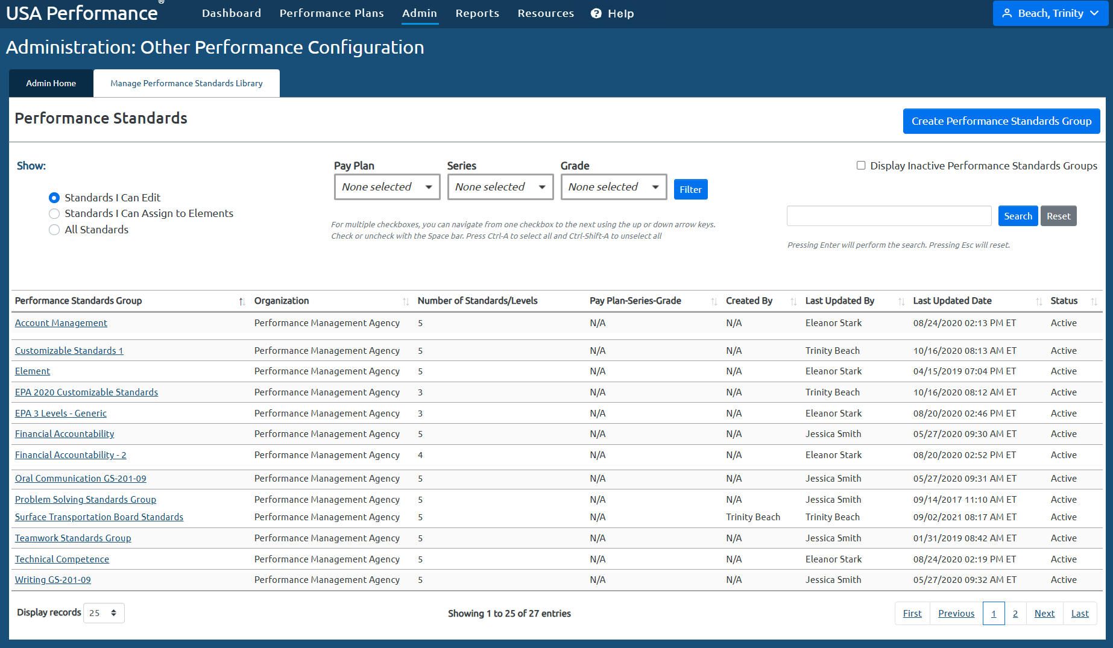The height and width of the screenshot is (648, 1113).
Task: Open the Financial Accountability - 2 link
Action: click(71, 455)
